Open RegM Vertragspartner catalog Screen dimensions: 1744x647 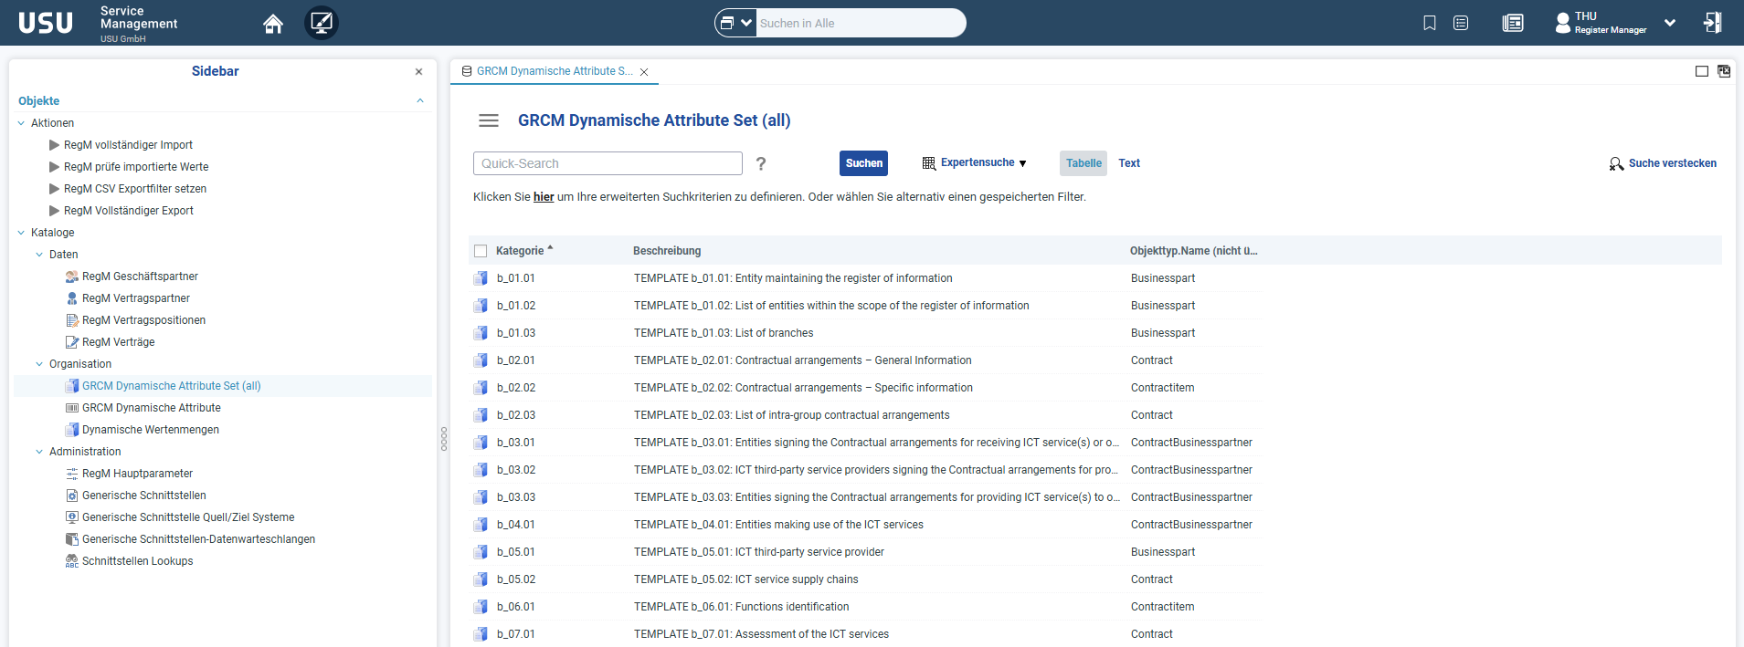136,298
